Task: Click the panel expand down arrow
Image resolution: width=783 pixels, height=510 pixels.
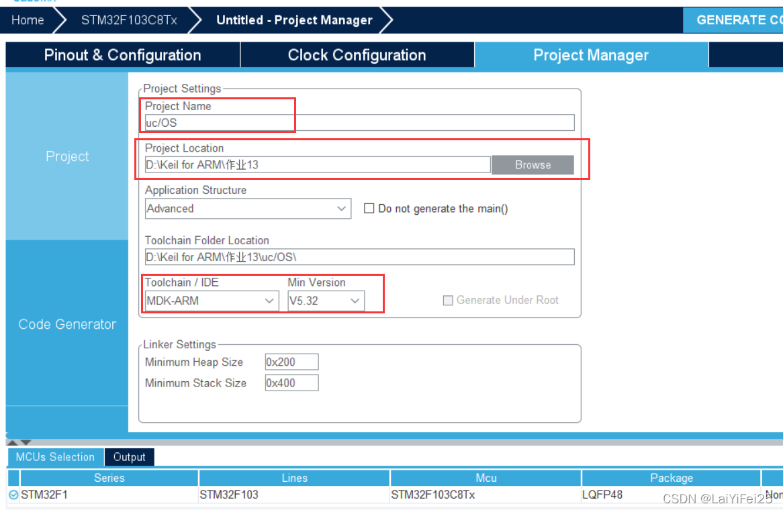Action: [26, 442]
